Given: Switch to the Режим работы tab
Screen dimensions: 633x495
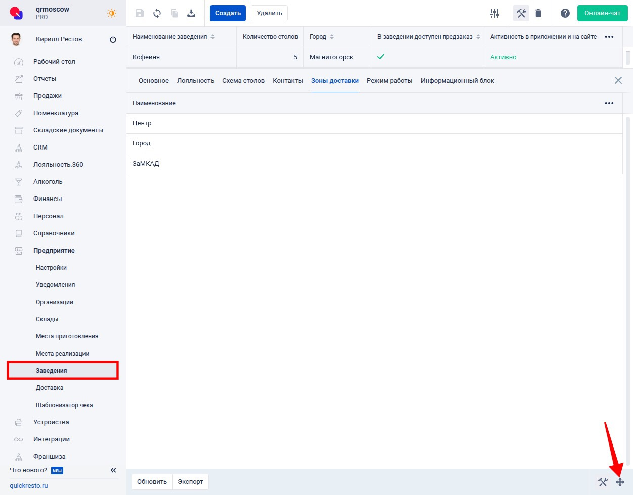Looking at the screenshot, I should 390,81.
